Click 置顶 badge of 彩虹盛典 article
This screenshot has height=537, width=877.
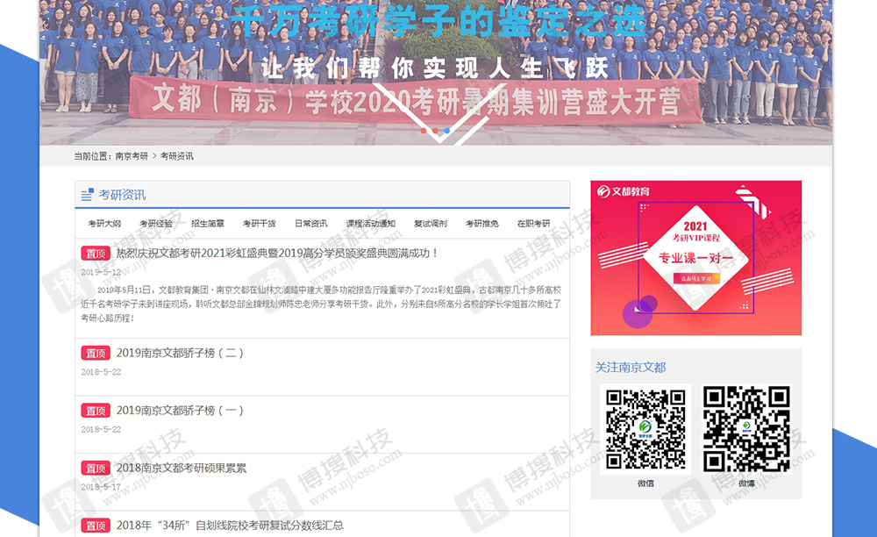[96, 254]
